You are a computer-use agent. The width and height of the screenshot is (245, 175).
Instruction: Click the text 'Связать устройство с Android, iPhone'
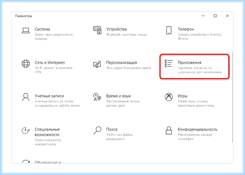tap(200, 37)
